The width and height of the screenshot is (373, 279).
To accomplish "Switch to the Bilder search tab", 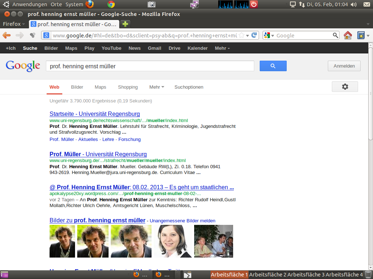I will [x=77, y=87].
